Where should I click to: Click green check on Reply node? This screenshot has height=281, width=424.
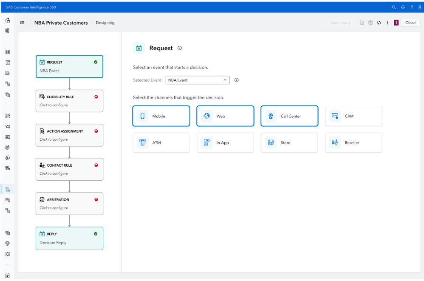click(x=96, y=234)
